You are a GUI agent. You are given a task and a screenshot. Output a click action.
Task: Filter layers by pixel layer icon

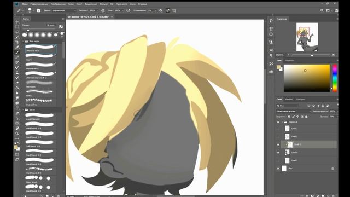point(309,106)
